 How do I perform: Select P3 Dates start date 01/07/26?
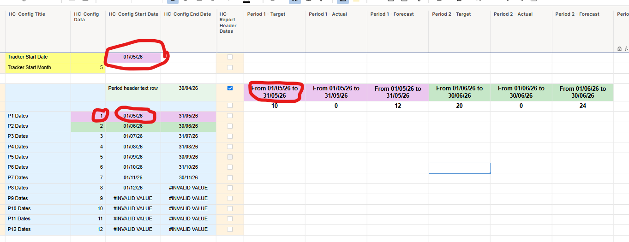133,136
